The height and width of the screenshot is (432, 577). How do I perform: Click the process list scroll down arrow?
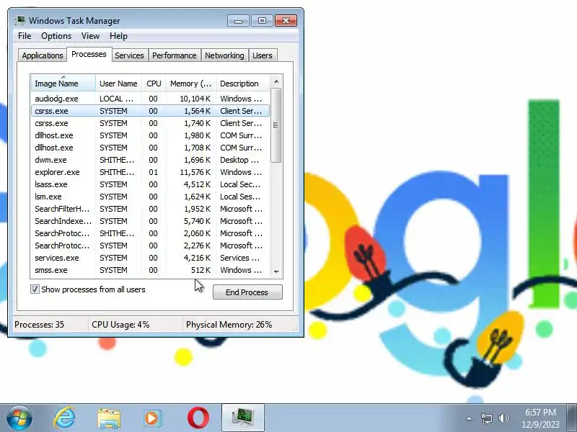tap(276, 272)
